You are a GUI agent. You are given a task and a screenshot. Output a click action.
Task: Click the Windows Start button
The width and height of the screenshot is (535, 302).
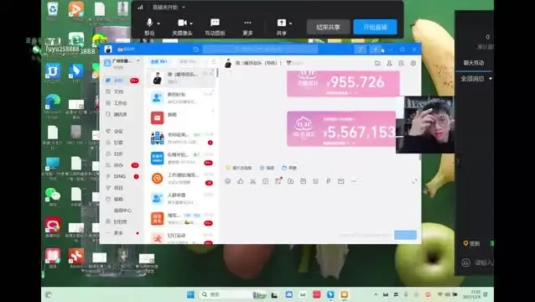[190, 294]
